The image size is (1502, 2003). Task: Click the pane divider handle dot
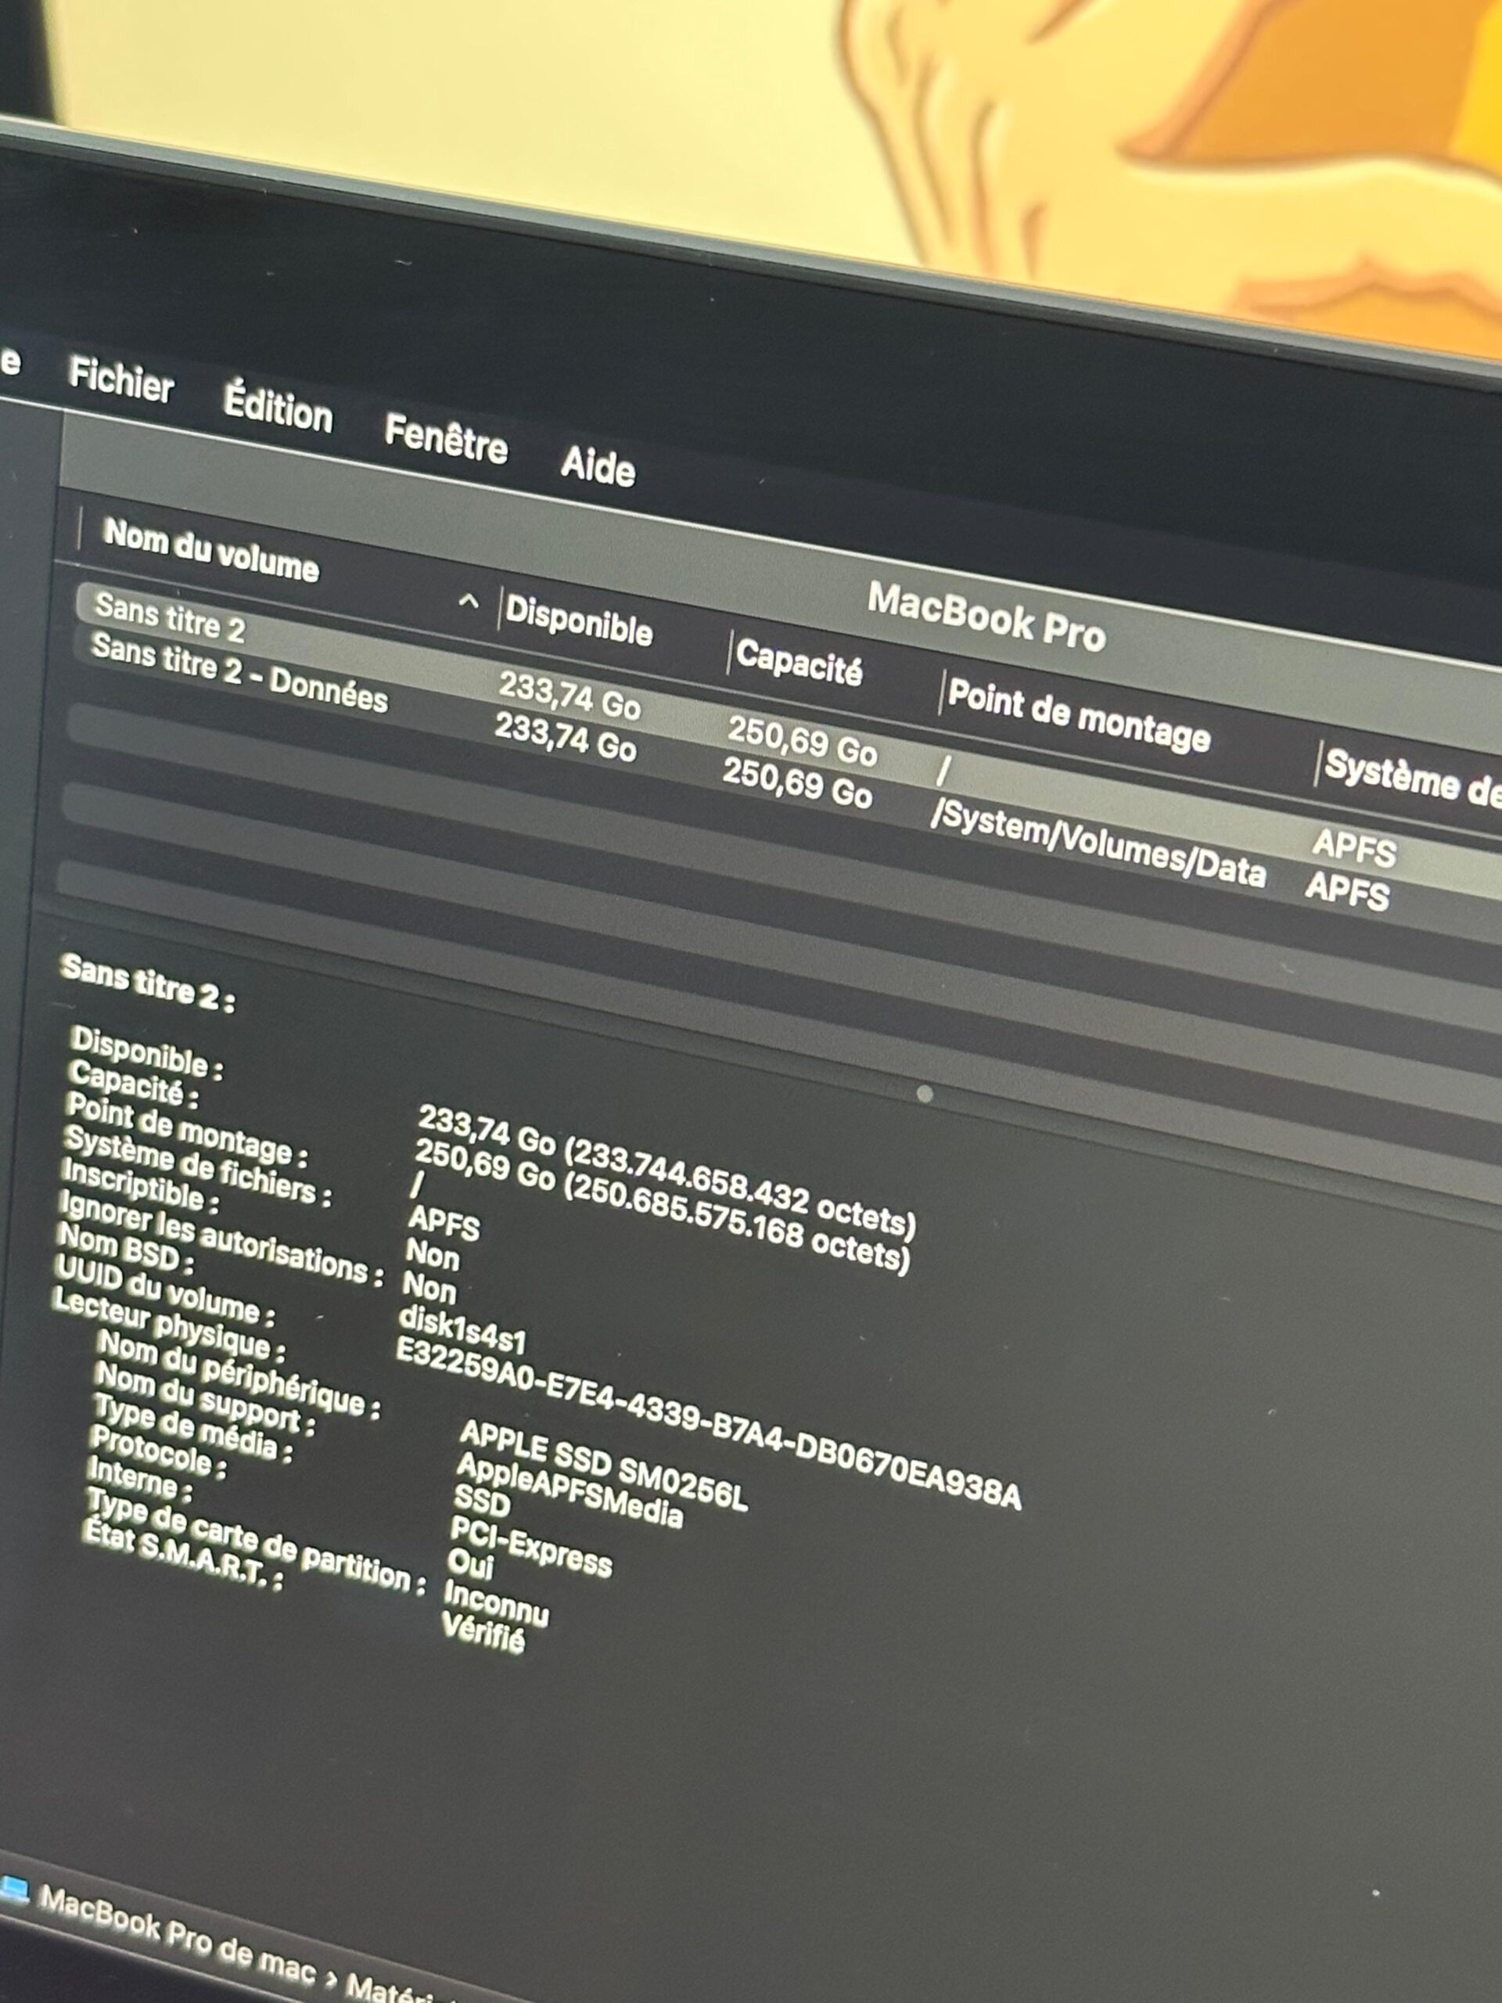pyautogui.click(x=925, y=1094)
